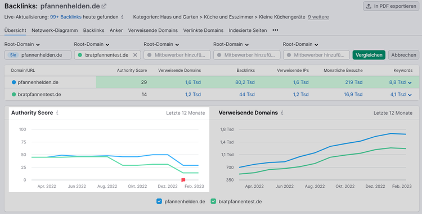Click fifth Mitbewerber hinzufügen input field

tap(316, 55)
